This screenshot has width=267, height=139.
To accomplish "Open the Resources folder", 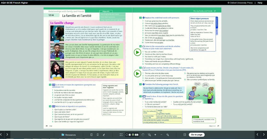I will pyautogui.click(x=69, y=135).
